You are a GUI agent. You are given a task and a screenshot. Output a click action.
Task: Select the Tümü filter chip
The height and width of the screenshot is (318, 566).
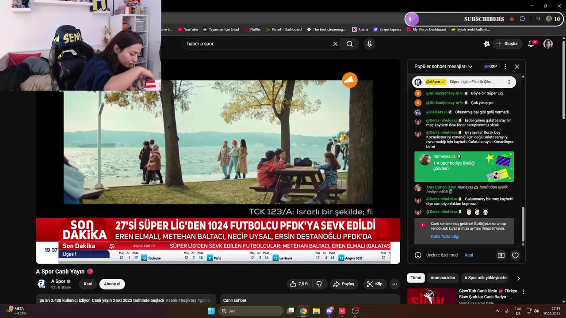point(416,278)
